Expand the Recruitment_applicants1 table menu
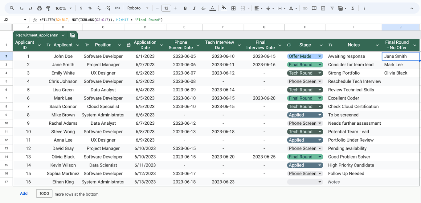The image size is (421, 203). click(x=63, y=35)
